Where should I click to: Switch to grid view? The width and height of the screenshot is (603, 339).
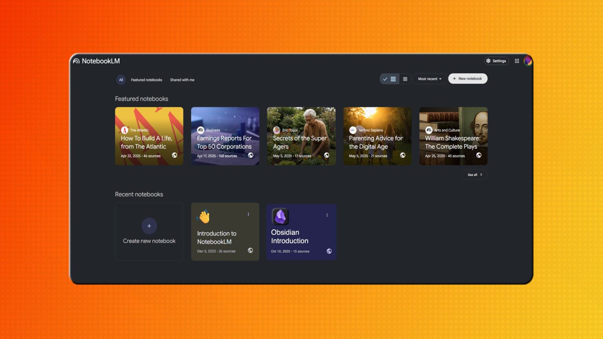coord(393,79)
